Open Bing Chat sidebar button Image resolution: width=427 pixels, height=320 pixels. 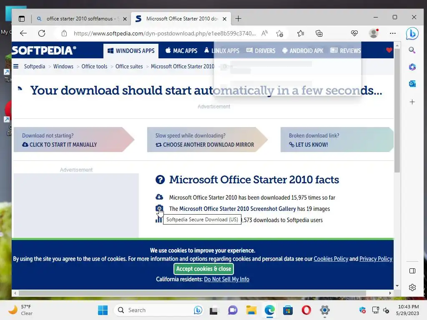412,34
